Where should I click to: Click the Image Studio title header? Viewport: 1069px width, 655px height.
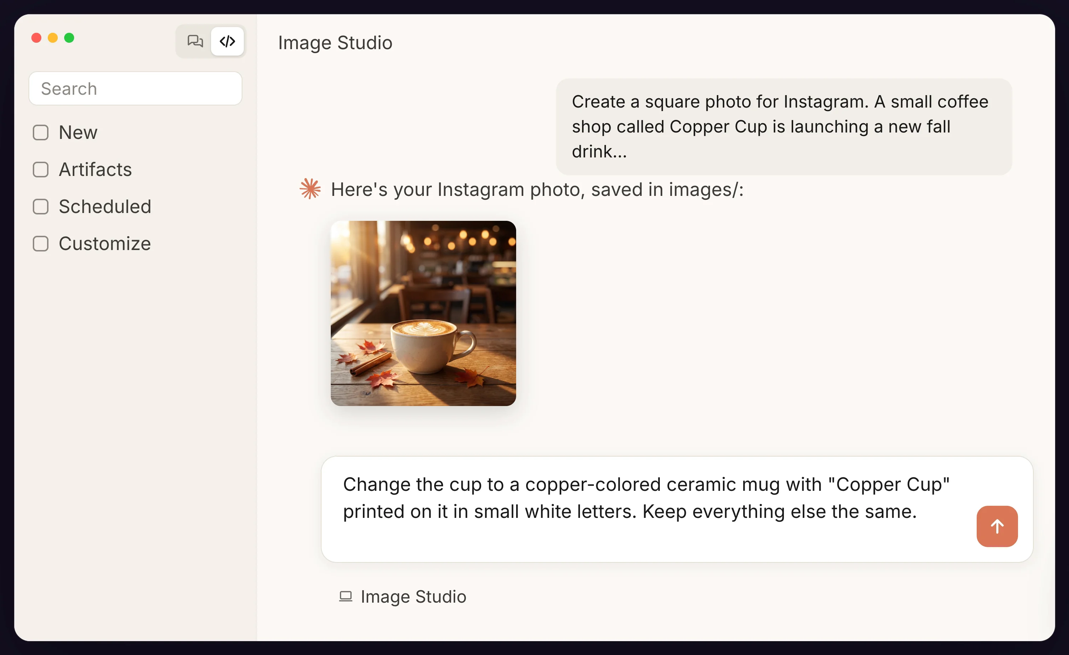335,42
